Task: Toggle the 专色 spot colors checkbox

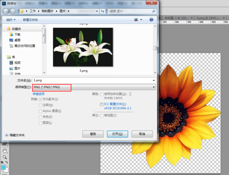Action: (x=40, y=117)
